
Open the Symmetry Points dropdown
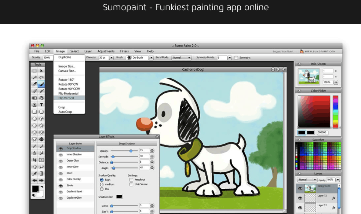click(x=230, y=58)
